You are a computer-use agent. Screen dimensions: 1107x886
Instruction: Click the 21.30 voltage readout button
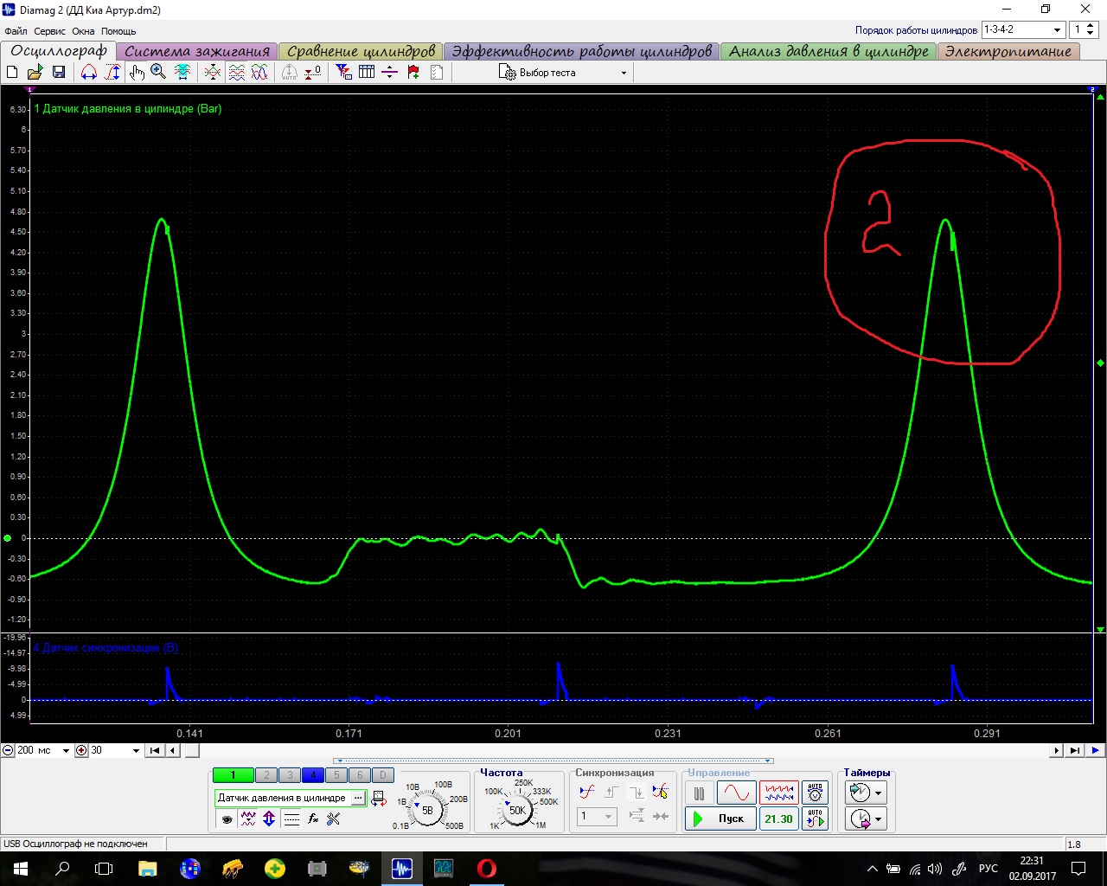coord(778,819)
